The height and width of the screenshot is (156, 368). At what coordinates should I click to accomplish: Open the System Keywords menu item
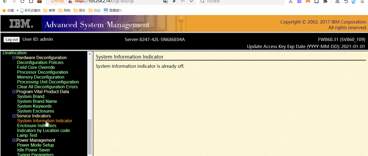tap(34, 106)
